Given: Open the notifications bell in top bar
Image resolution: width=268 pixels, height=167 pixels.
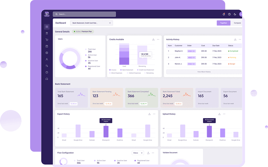Looking at the screenshot, I should click(x=224, y=14).
